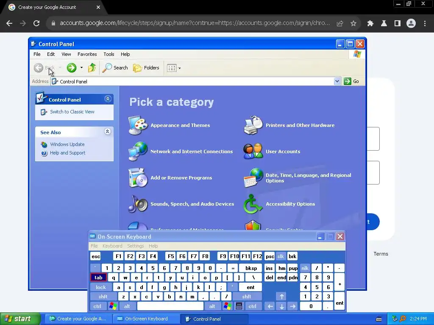Toggle the left alt key on keyboard

[x=127, y=306]
